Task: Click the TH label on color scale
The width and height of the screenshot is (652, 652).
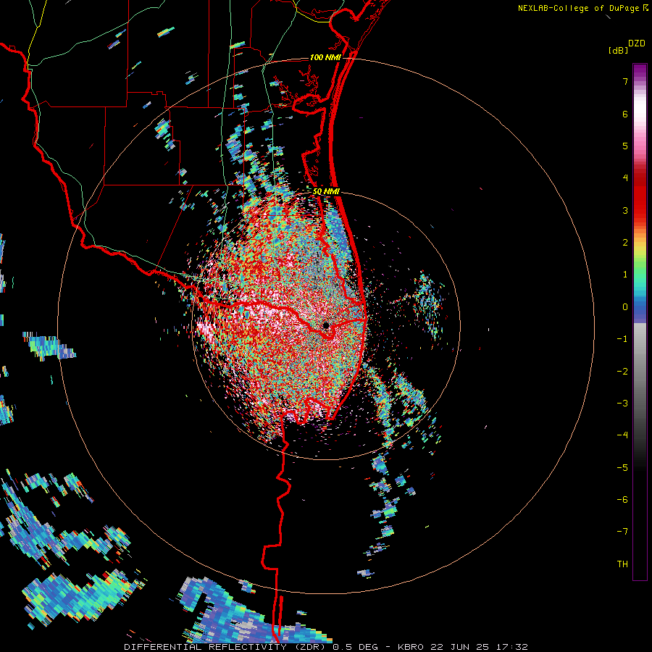Action: (x=622, y=564)
